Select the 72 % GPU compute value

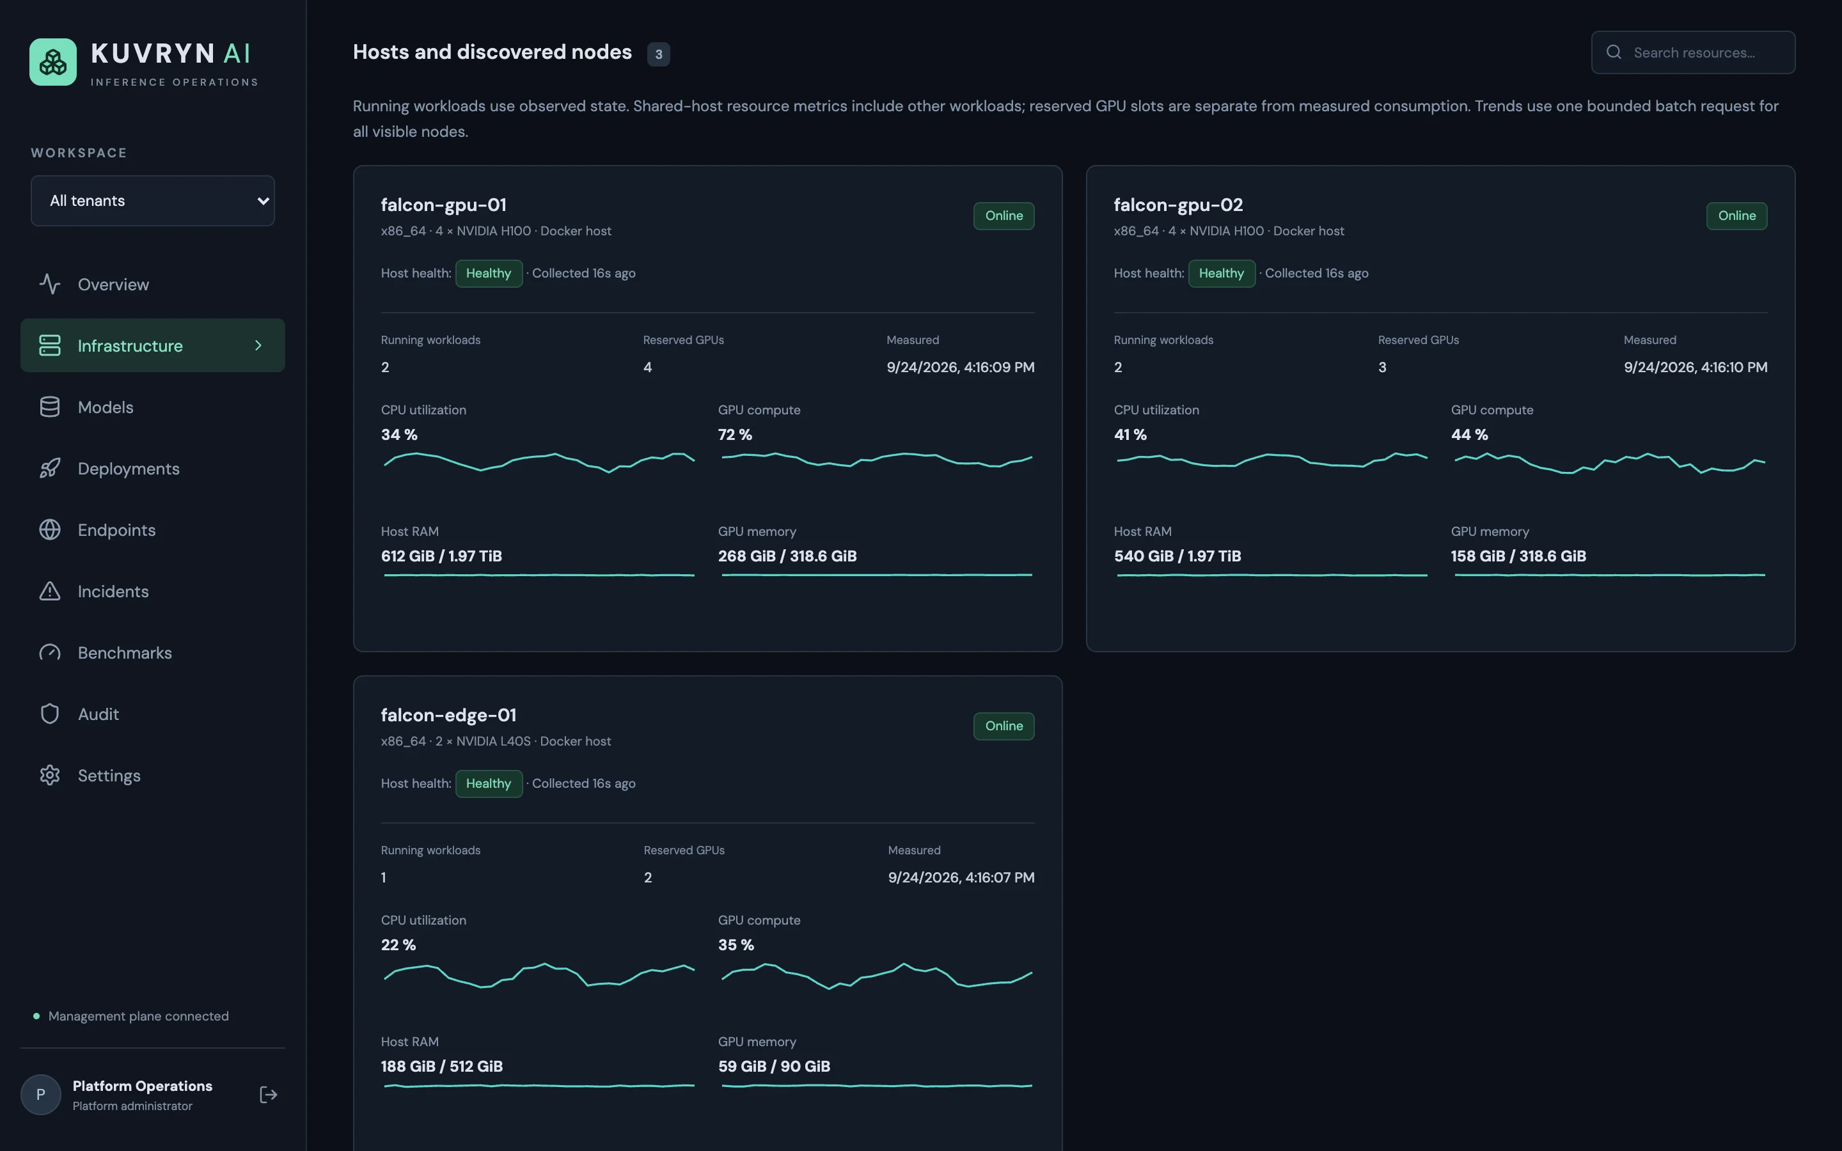[x=734, y=435]
